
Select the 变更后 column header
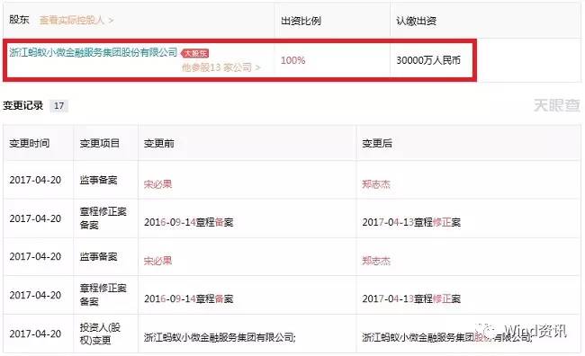coord(377,143)
